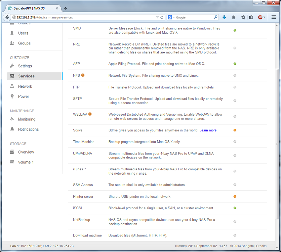Toggle the FTP service status dot

(x=235, y=87)
